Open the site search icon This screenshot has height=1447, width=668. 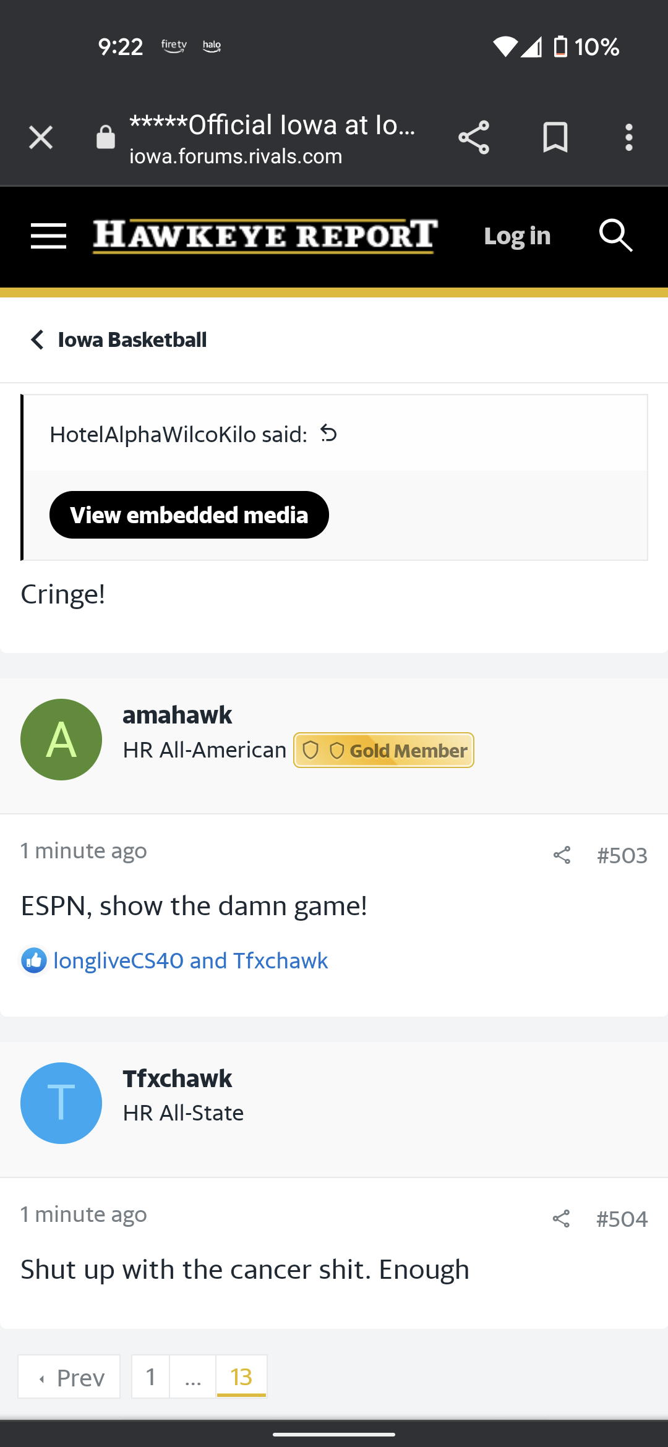pos(615,236)
